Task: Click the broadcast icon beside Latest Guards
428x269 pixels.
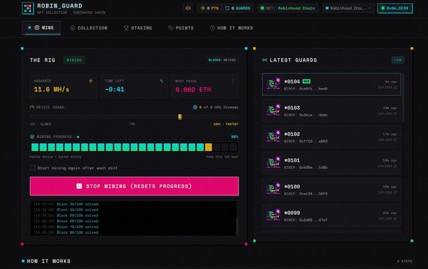Action: tap(264, 60)
